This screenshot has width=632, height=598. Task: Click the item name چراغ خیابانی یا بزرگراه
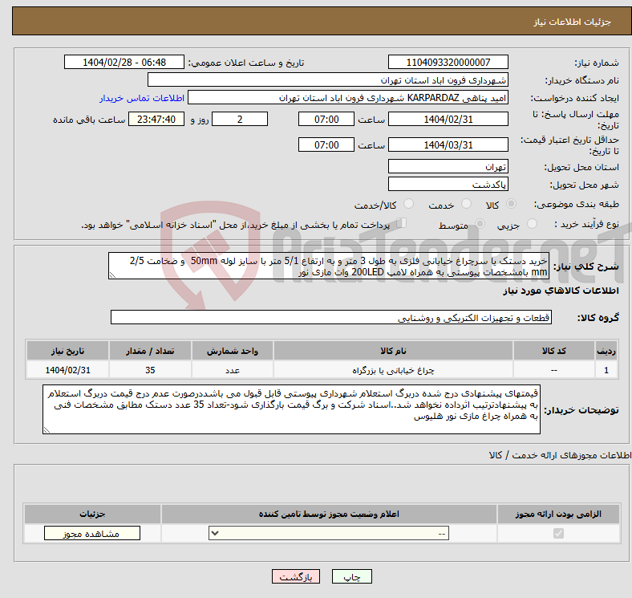pos(393,370)
